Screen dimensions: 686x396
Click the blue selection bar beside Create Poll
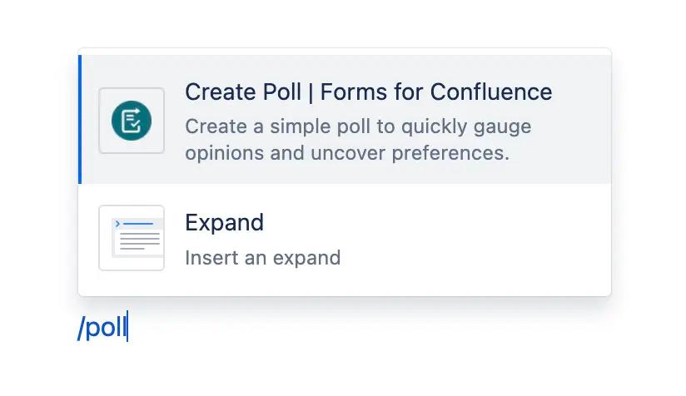point(80,119)
